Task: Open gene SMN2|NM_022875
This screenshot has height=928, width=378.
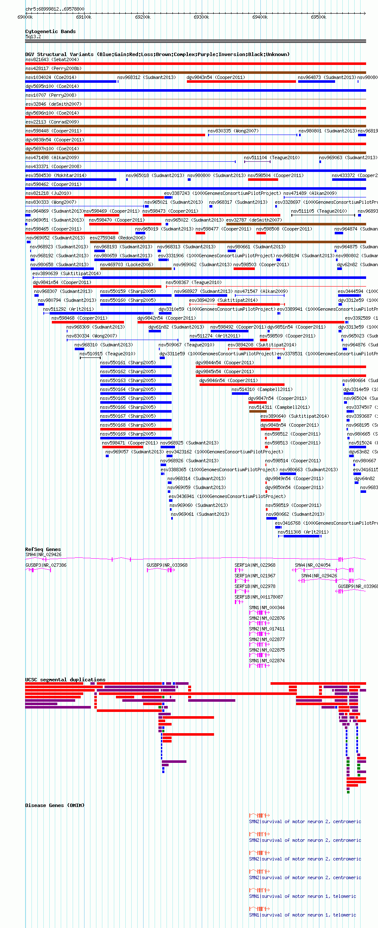Action: (267, 650)
